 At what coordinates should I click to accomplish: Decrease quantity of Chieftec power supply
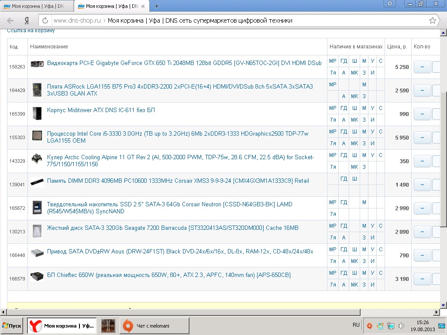click(422, 279)
